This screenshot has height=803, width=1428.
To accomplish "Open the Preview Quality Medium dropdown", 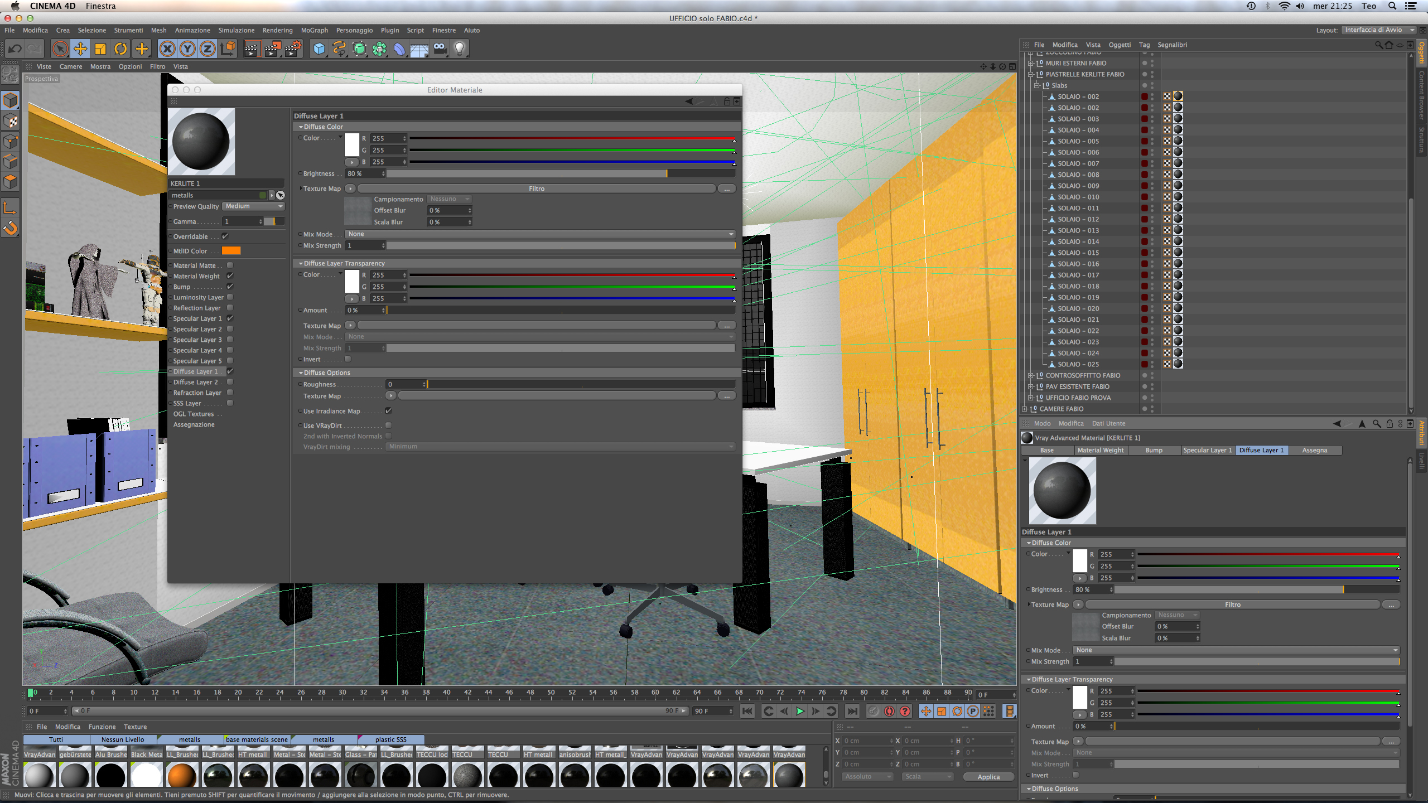I will 254,206.
